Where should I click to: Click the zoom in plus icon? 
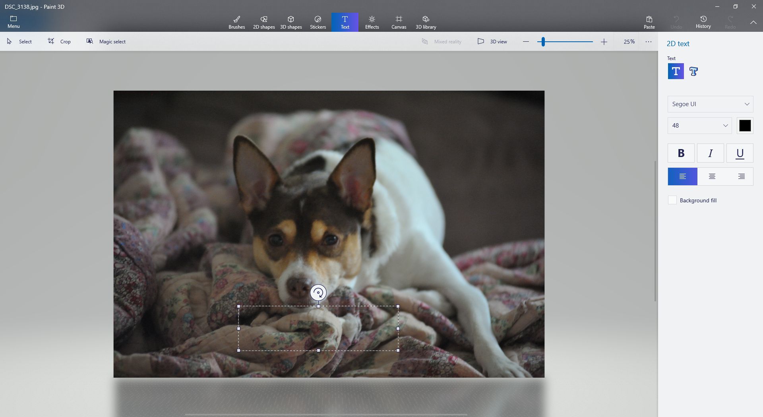(604, 42)
